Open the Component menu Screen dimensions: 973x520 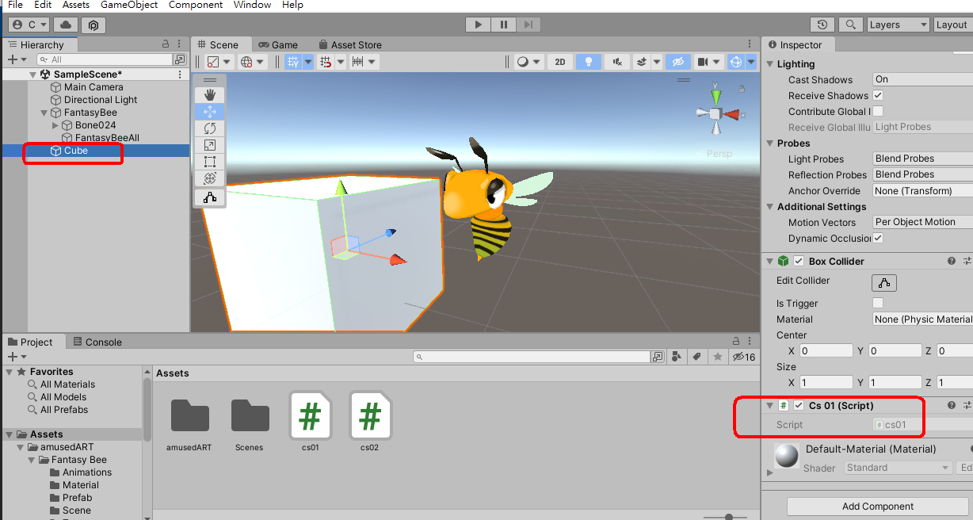click(x=196, y=5)
